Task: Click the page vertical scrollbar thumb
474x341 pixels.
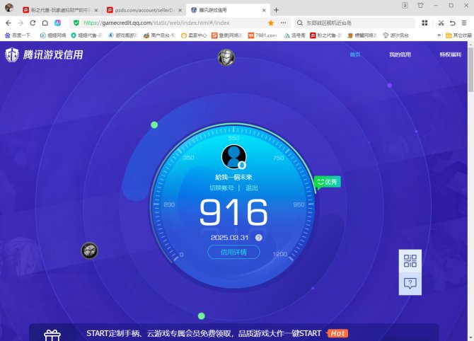Action: click(470, 69)
